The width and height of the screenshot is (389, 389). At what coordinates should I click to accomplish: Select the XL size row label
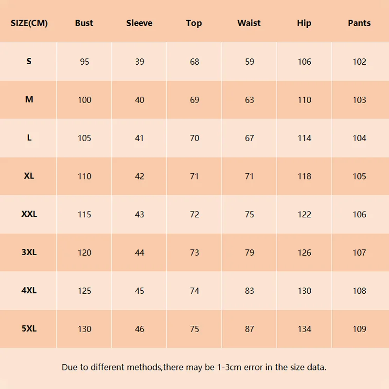coord(29,176)
